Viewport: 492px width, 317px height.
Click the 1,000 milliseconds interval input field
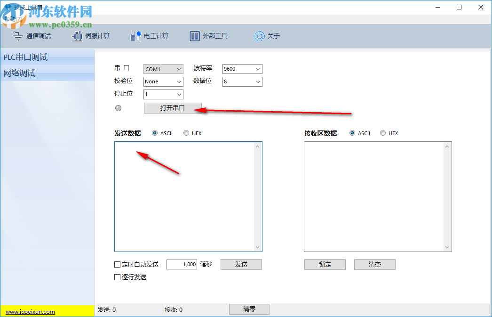[x=182, y=264]
